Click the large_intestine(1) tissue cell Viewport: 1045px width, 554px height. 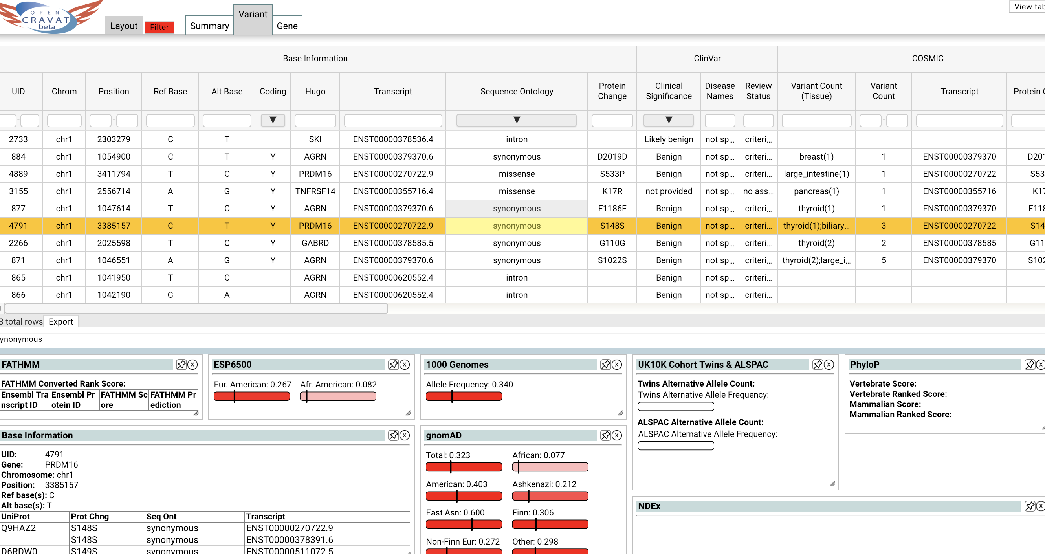[817, 174]
